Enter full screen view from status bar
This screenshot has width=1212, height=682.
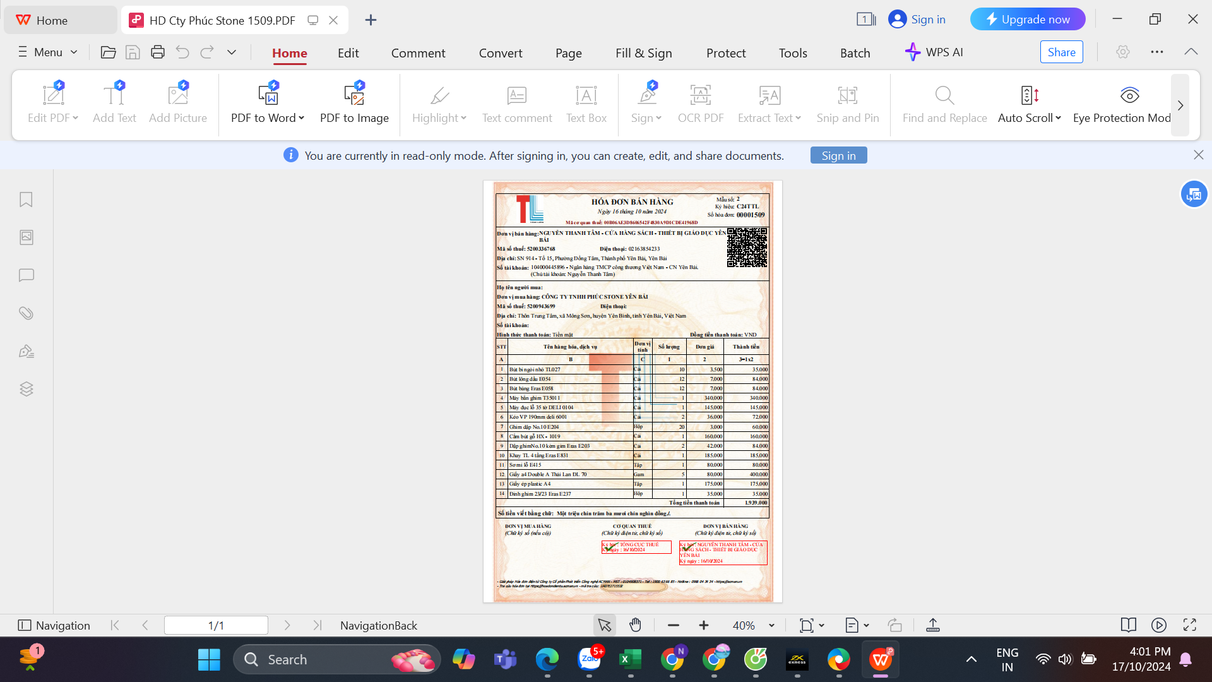coord(1189,625)
